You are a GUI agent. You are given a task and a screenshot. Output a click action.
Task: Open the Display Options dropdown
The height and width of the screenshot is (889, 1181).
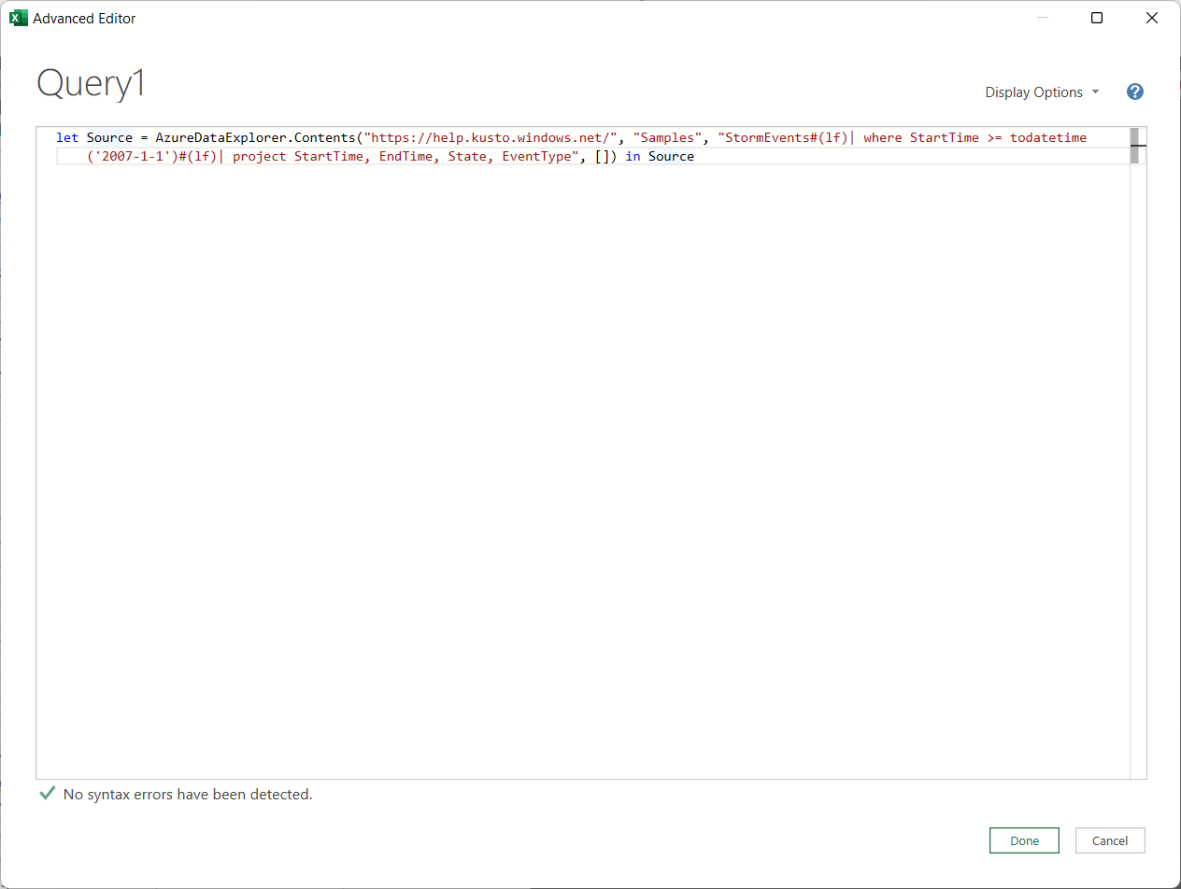pos(1042,92)
